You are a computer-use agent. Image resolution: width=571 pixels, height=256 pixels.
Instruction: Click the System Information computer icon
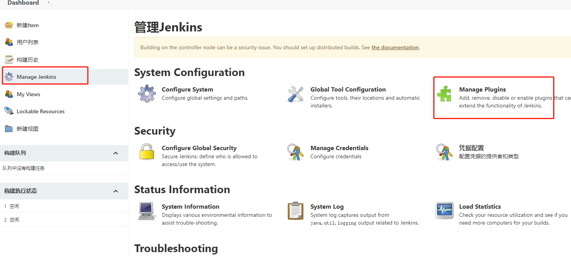click(x=147, y=211)
